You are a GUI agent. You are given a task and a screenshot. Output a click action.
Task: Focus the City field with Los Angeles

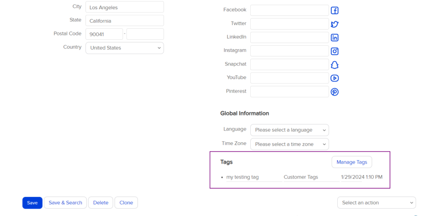125,7
